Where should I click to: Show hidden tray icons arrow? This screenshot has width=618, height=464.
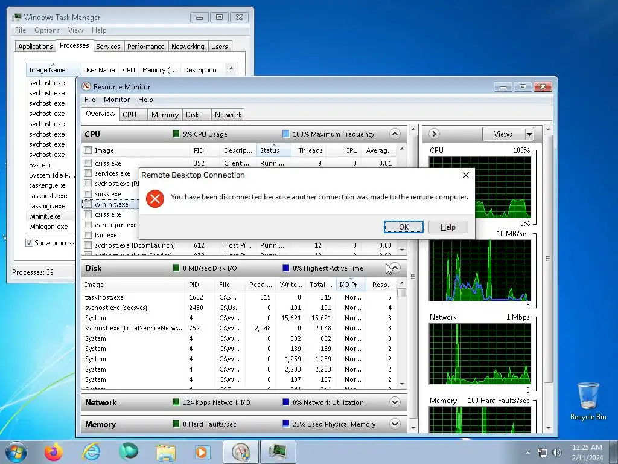[x=527, y=453]
